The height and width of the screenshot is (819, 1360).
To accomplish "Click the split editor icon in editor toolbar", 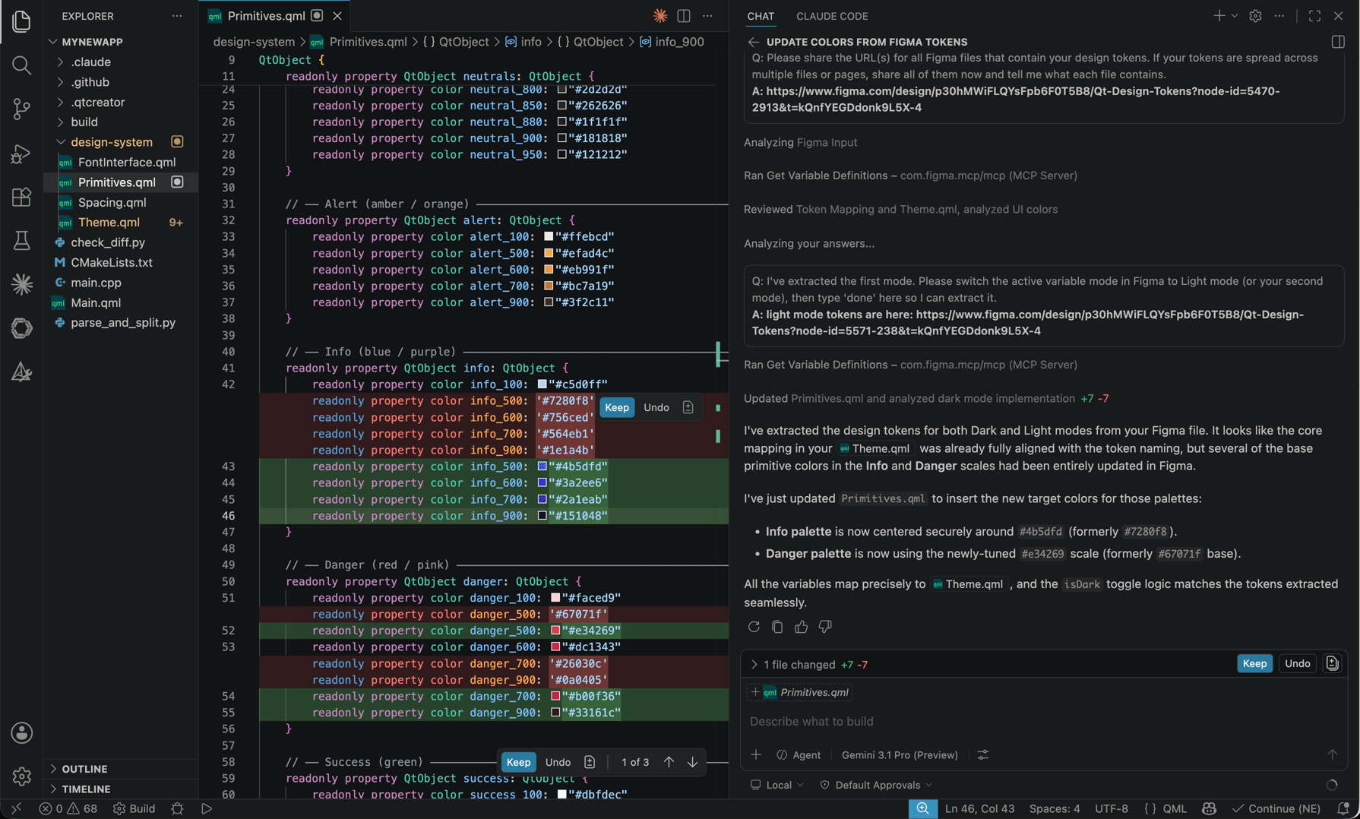I will 684,16.
